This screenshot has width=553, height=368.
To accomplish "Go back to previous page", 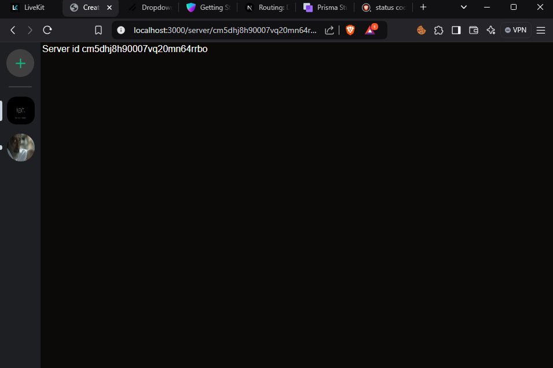I will [x=13, y=30].
